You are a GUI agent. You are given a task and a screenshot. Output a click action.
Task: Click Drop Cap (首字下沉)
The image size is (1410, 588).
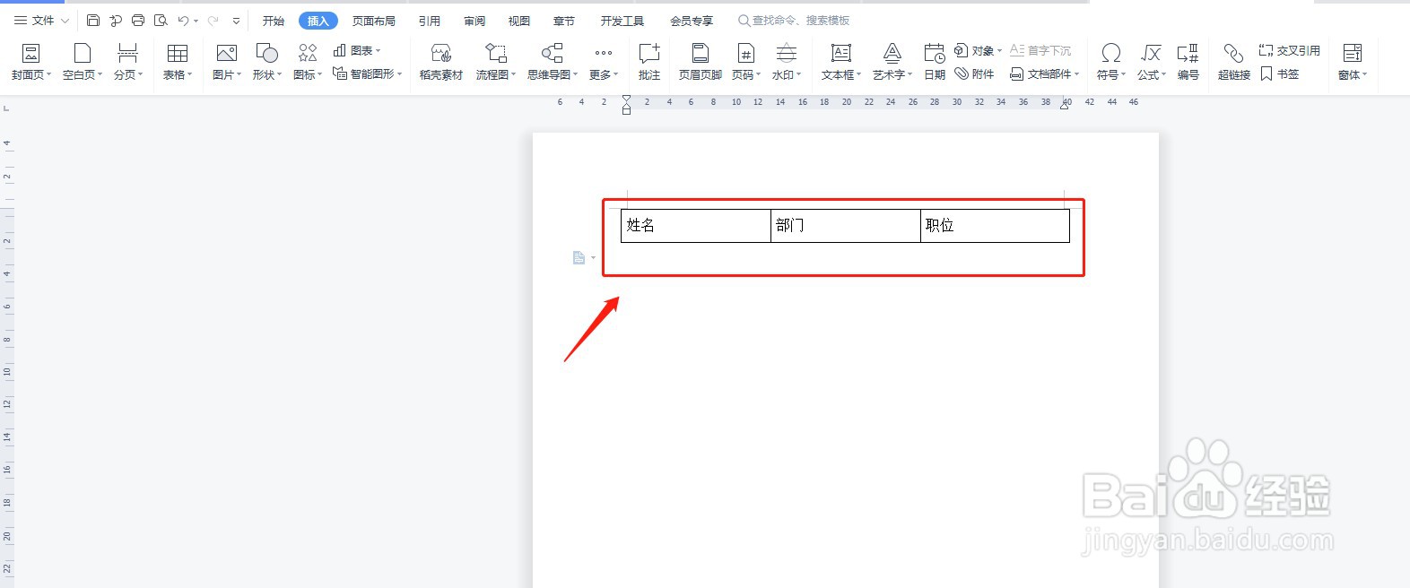1040,51
